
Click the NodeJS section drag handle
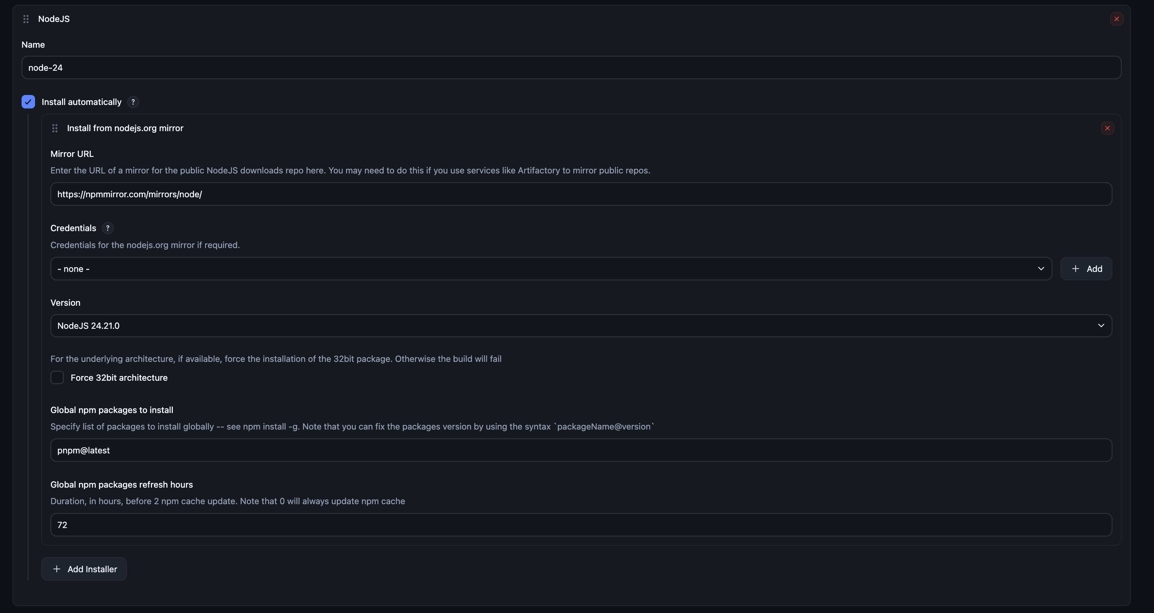[26, 19]
